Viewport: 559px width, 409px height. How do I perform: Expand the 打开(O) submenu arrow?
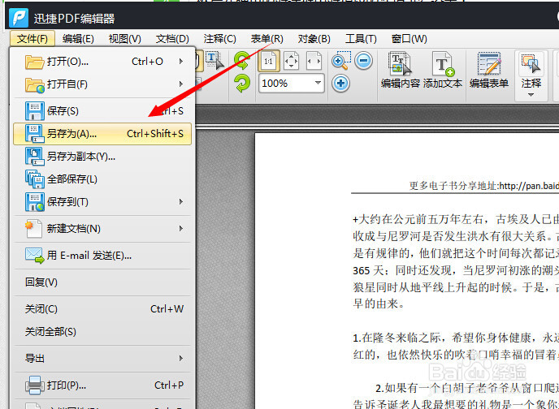[x=181, y=62]
